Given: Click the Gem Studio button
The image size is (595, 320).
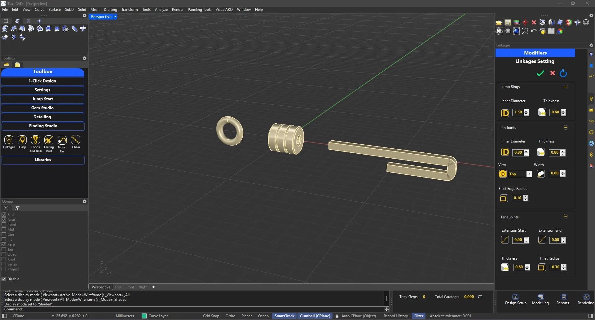Looking at the screenshot, I should click(x=42, y=108).
